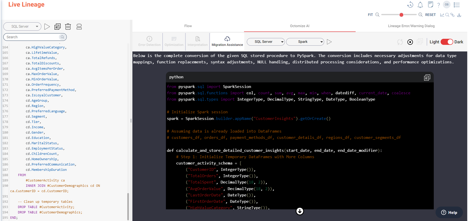Click the database server icon in left toolbar
This screenshot has width=468, height=221.
point(79,27)
